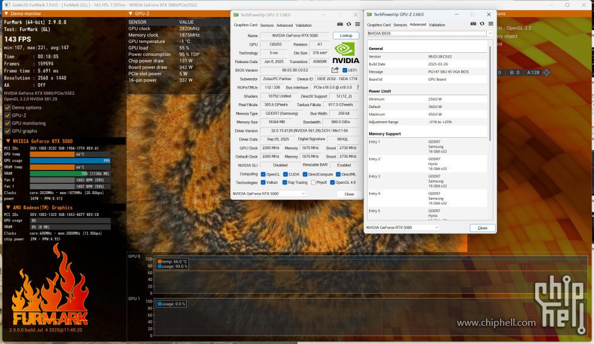The image size is (594, 344).
Task: Switch to Sensors tab in Graphics Card window
Action: (267, 25)
